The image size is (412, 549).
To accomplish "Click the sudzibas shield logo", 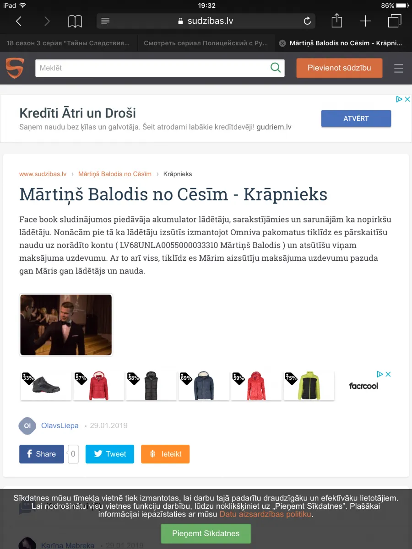I will (x=15, y=68).
